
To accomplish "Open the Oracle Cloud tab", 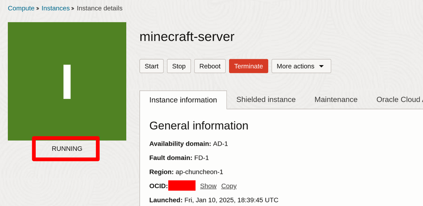I will (400, 100).
